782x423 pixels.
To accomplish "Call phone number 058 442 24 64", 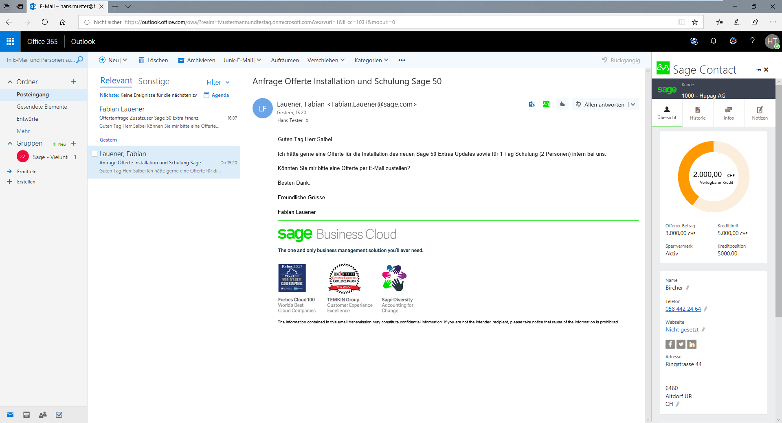I will [x=683, y=309].
